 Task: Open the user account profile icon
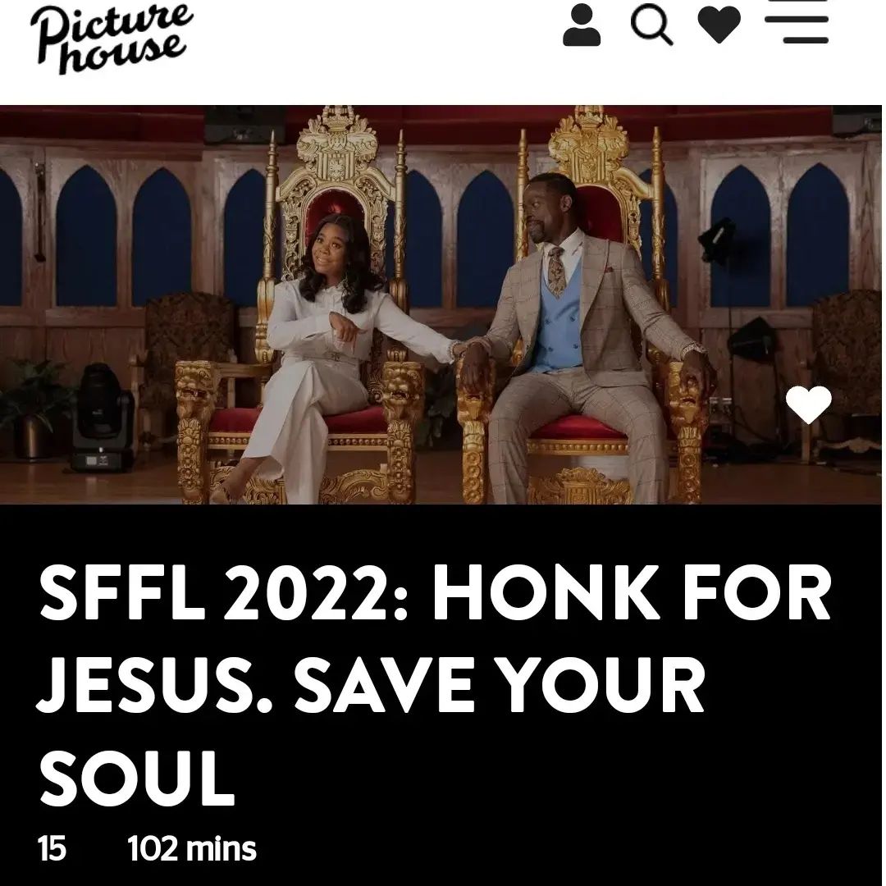click(x=582, y=25)
